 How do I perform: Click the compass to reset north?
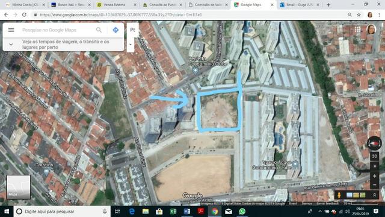coord(374,143)
